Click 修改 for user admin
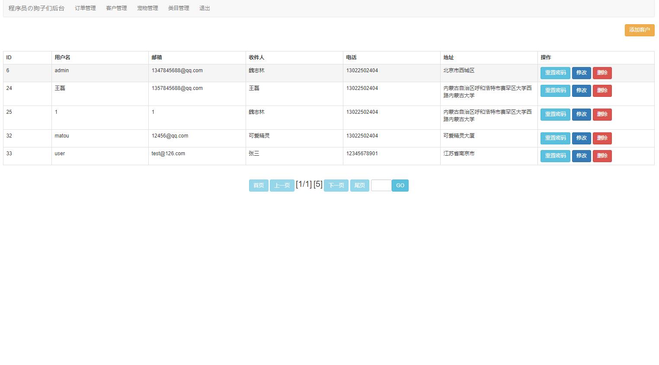This screenshot has width=659, height=365. (x=581, y=73)
